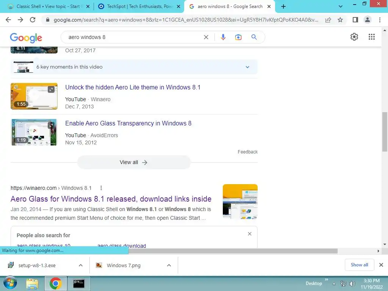Start voice search with microphone
This screenshot has height=291, width=388.
(223, 37)
